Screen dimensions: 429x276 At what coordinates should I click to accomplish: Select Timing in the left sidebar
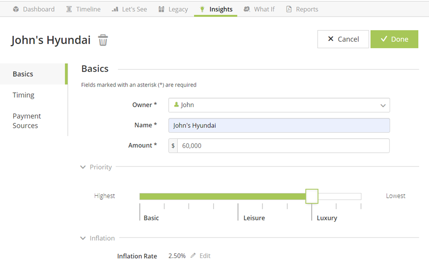(x=23, y=95)
